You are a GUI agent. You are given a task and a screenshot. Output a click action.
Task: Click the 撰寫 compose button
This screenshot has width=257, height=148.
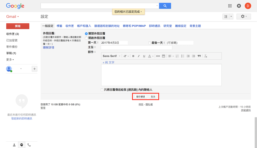(x=18, y=26)
